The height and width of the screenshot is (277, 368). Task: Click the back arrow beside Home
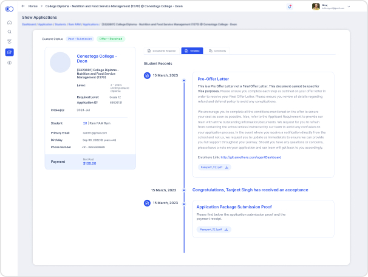coord(23,6)
